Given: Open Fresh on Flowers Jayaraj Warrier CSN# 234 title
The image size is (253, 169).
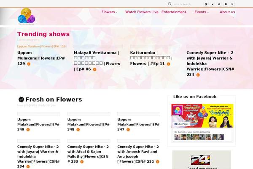Looking at the screenshot, I should 38,156.
